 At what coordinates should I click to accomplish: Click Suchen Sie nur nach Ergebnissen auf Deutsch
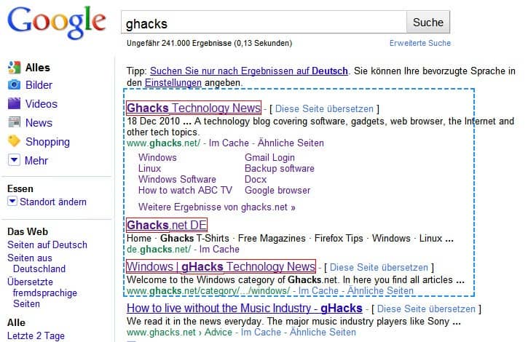tap(249, 71)
